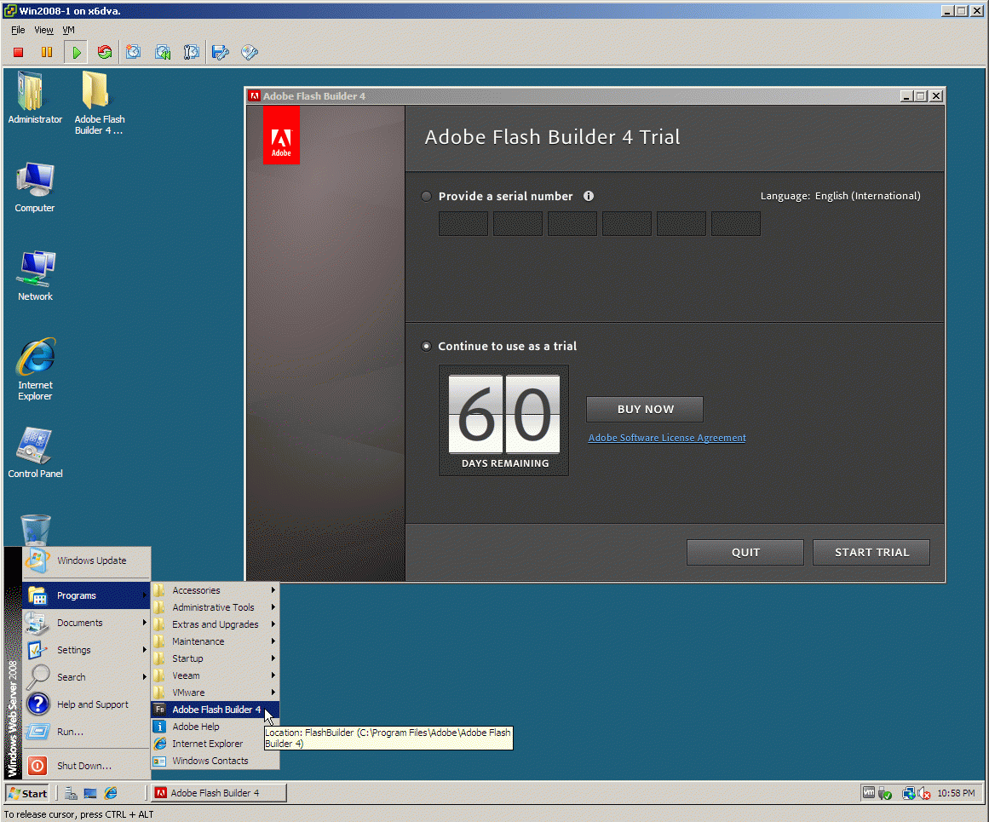
Task: Click the muted volume tray icon
Action: (924, 793)
